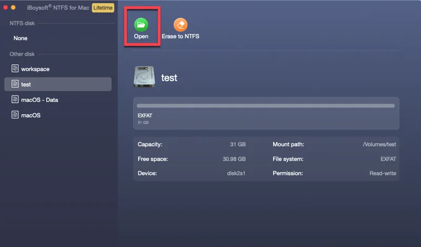Minimize the window with the yellow button
This screenshot has height=247, width=421.
[13, 8]
